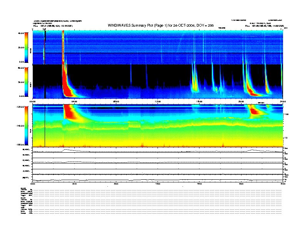The width and height of the screenshot is (305, 236).
Task: Click the RAD2 status text at bottom left
Action: [x=24, y=189]
